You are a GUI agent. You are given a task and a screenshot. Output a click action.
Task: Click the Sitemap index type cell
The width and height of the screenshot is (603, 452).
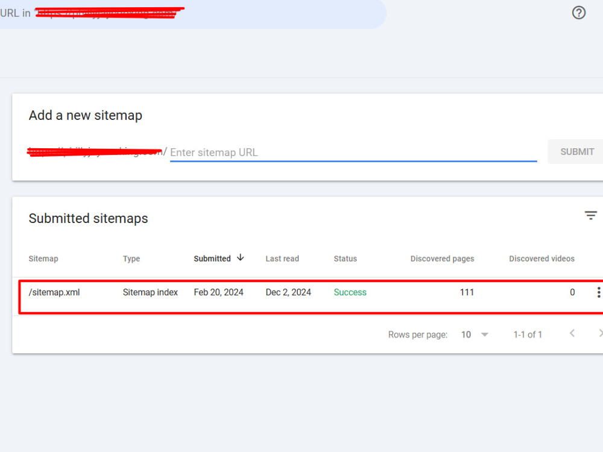pos(150,292)
